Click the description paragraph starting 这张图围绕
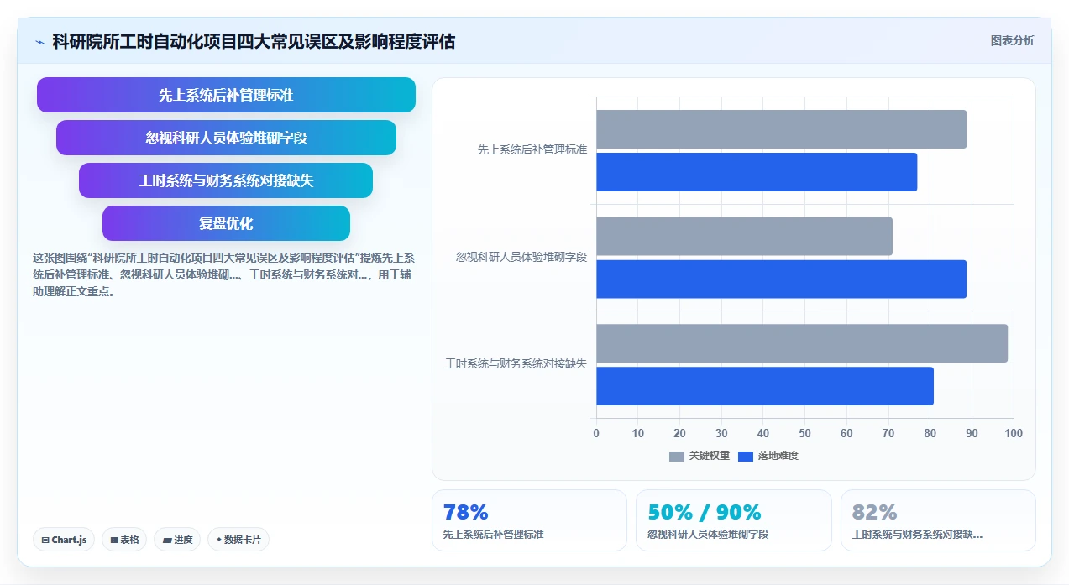This screenshot has width=1069, height=585. (x=223, y=274)
